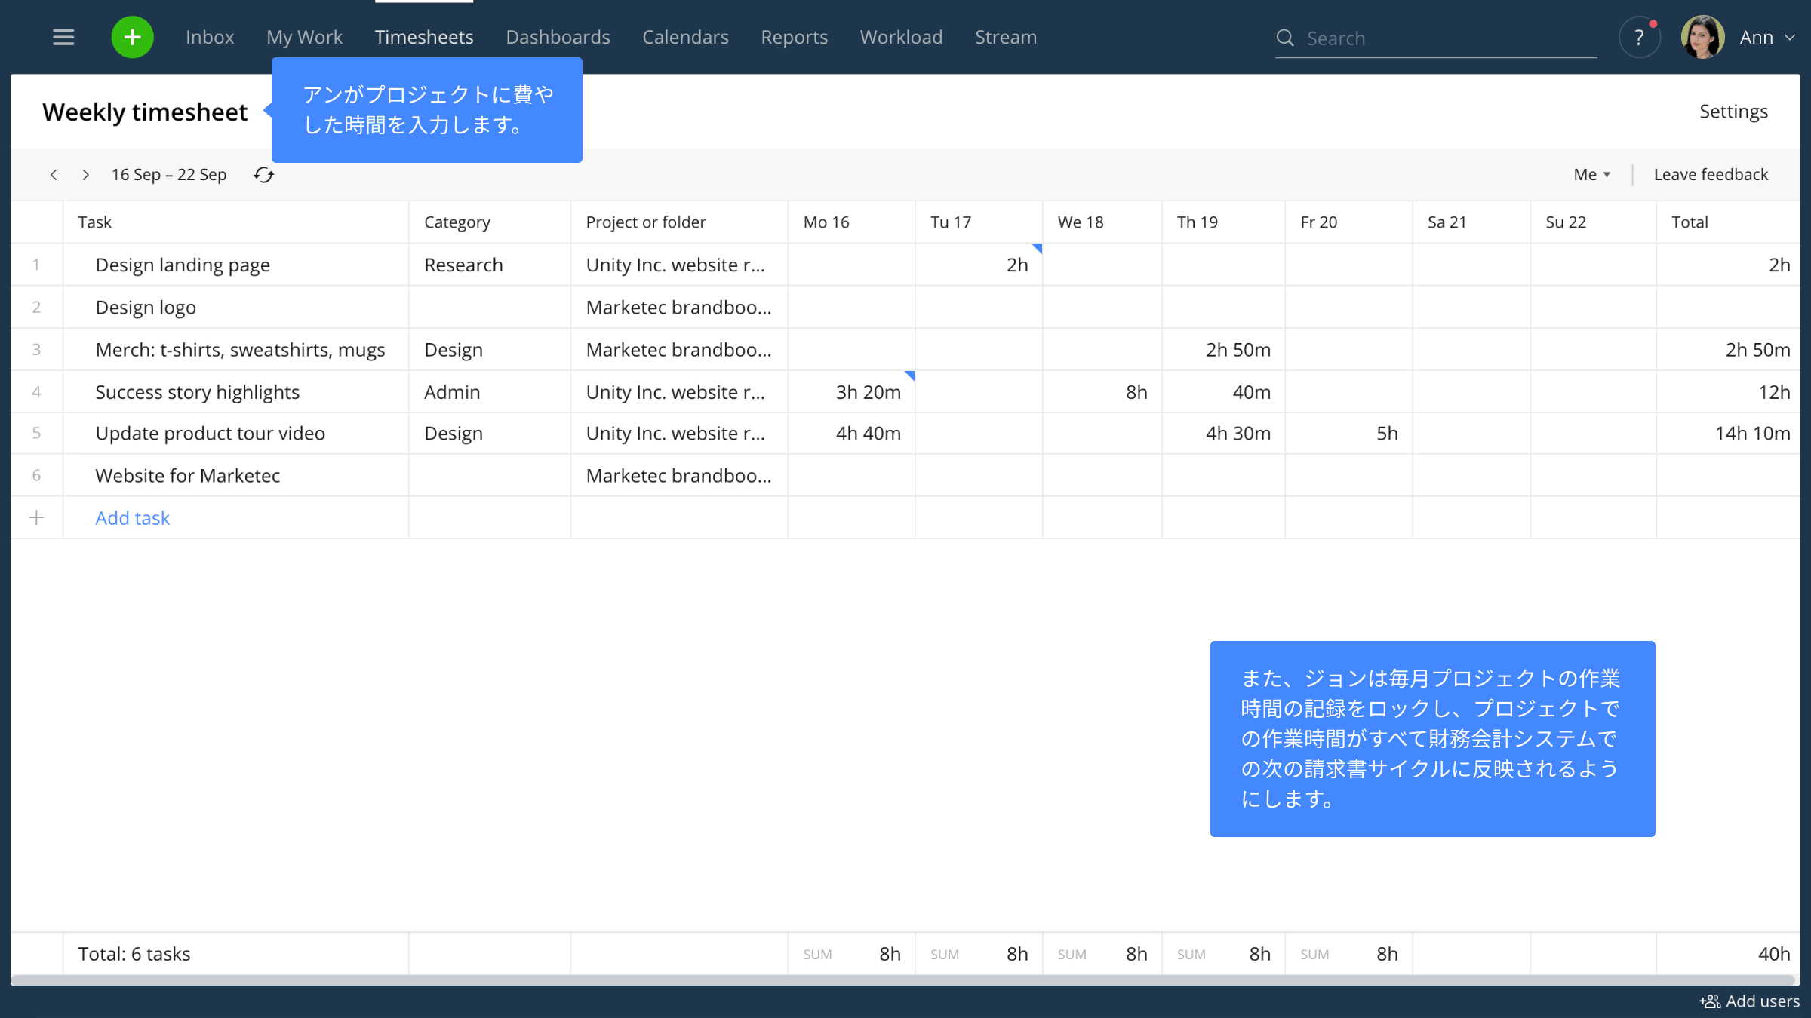Click the 4h 30m entry on Th 19
1811x1018 pixels.
click(x=1238, y=434)
